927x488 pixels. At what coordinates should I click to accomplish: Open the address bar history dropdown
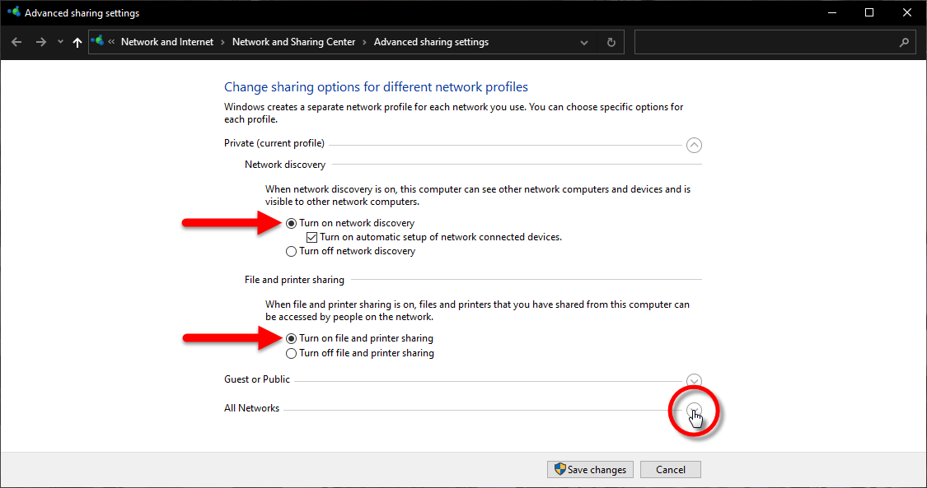[x=584, y=42]
